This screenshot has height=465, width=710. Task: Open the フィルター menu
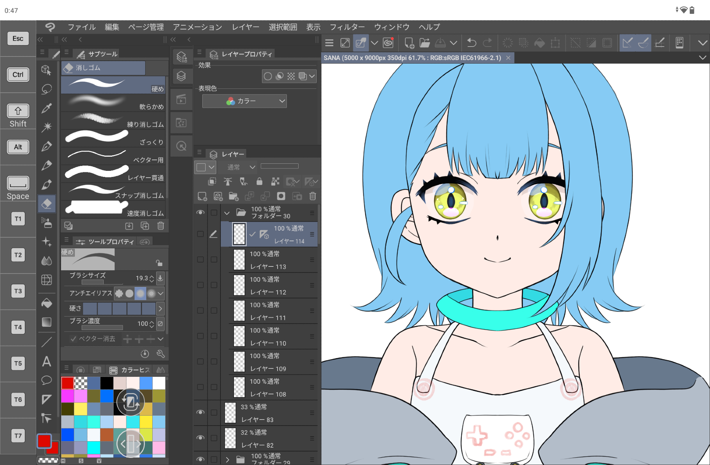(x=347, y=27)
